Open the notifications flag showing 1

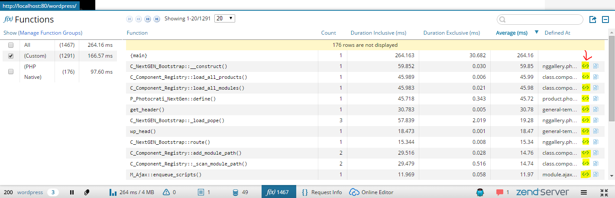click(x=502, y=192)
